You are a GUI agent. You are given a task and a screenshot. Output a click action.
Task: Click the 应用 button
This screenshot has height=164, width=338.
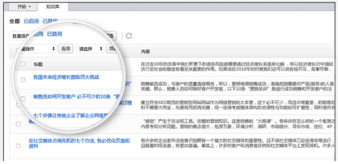(x=66, y=49)
